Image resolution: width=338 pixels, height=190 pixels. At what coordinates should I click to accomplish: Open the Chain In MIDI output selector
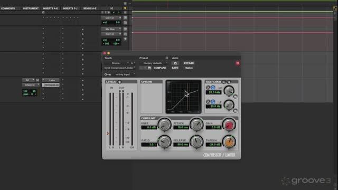(x=31, y=85)
